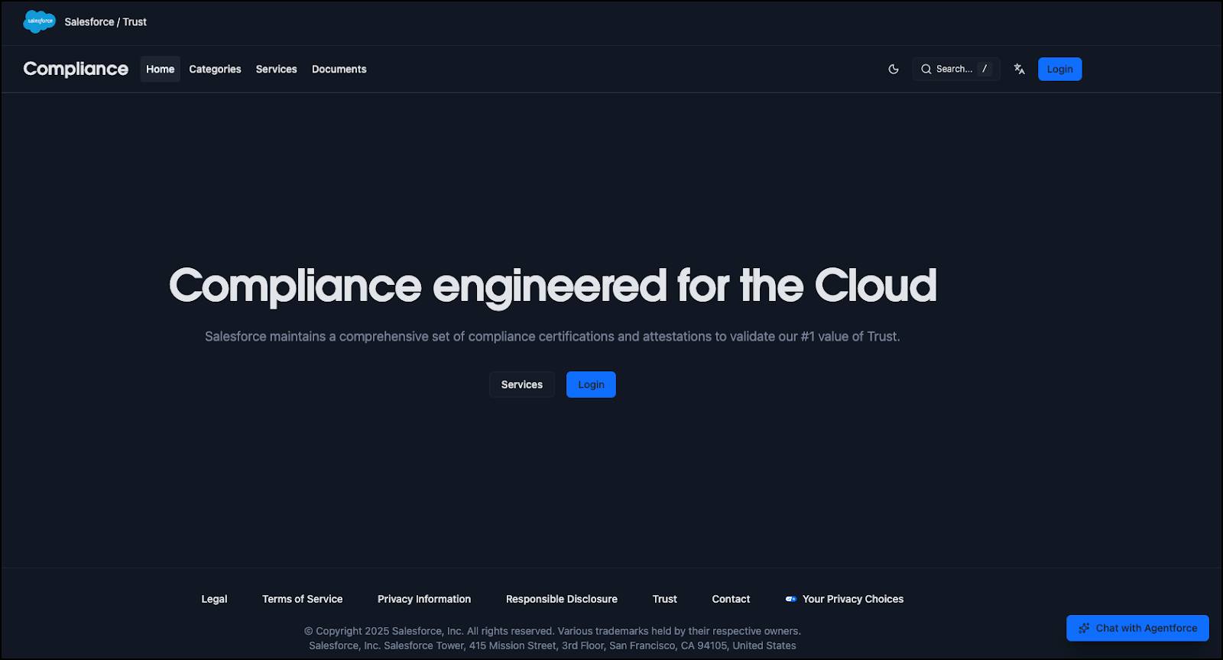Screen dimensions: 1223x660
Task: Click the Salesforce maintains a comprehensive set subtitle
Action: tap(553, 337)
